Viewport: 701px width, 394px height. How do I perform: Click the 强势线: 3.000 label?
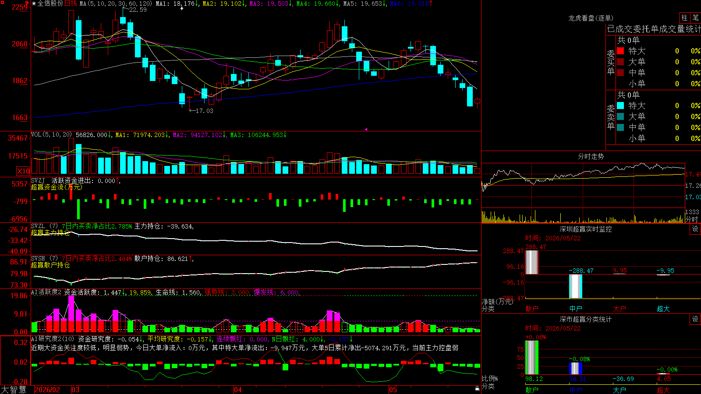pyautogui.click(x=227, y=292)
